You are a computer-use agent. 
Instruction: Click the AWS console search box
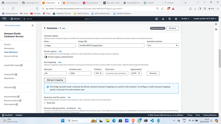(57, 19)
